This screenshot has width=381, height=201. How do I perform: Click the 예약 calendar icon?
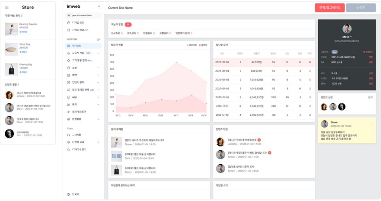[69, 75]
